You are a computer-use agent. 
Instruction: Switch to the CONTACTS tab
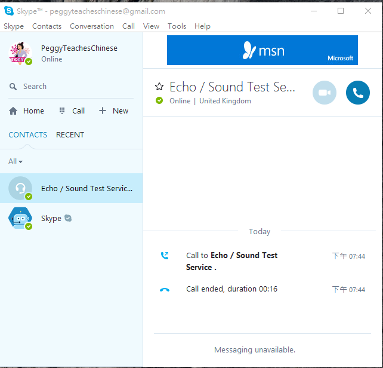click(28, 135)
